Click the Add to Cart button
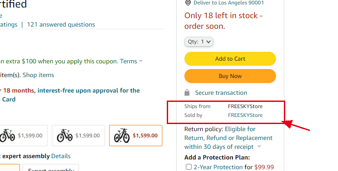Viewport: 338px width, 171px height. coord(230,58)
